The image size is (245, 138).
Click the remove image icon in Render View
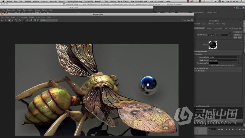pyautogui.click(x=38, y=20)
